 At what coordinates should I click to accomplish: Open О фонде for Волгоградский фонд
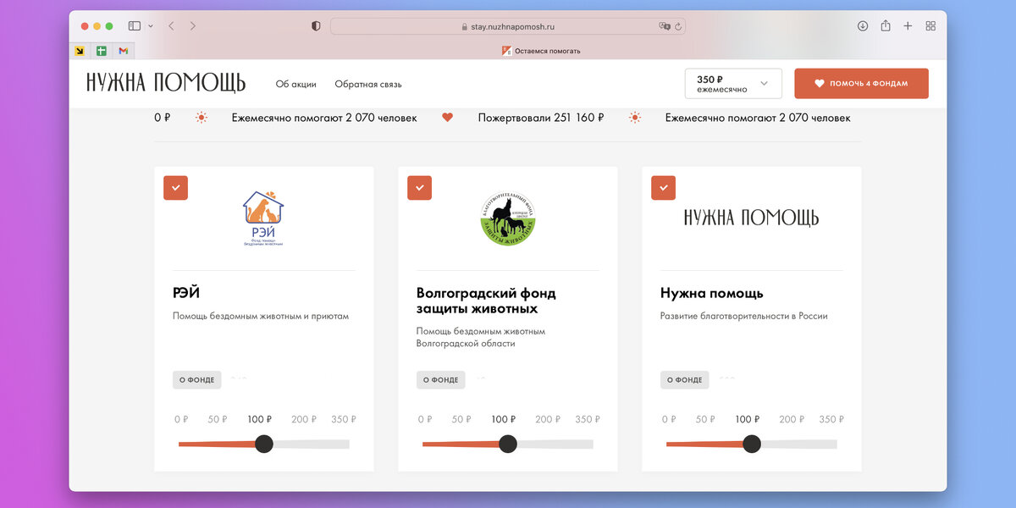pyautogui.click(x=441, y=380)
